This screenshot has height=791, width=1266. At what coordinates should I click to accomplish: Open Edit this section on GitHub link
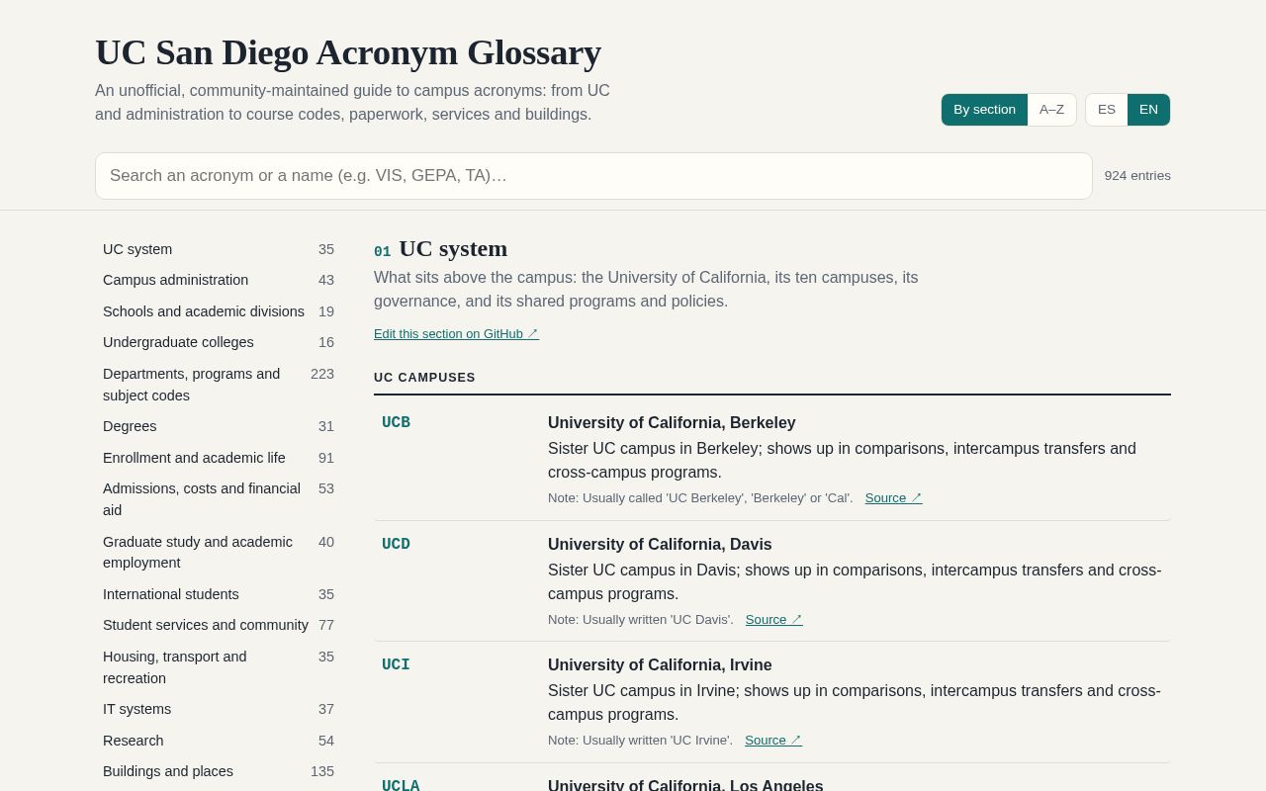coord(456,334)
